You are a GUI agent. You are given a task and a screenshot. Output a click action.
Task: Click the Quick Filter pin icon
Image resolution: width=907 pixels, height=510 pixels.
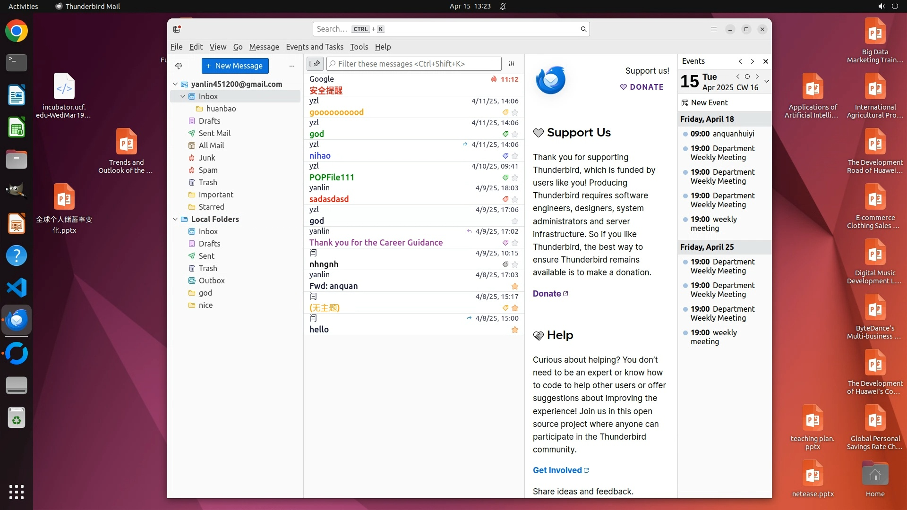click(315, 64)
